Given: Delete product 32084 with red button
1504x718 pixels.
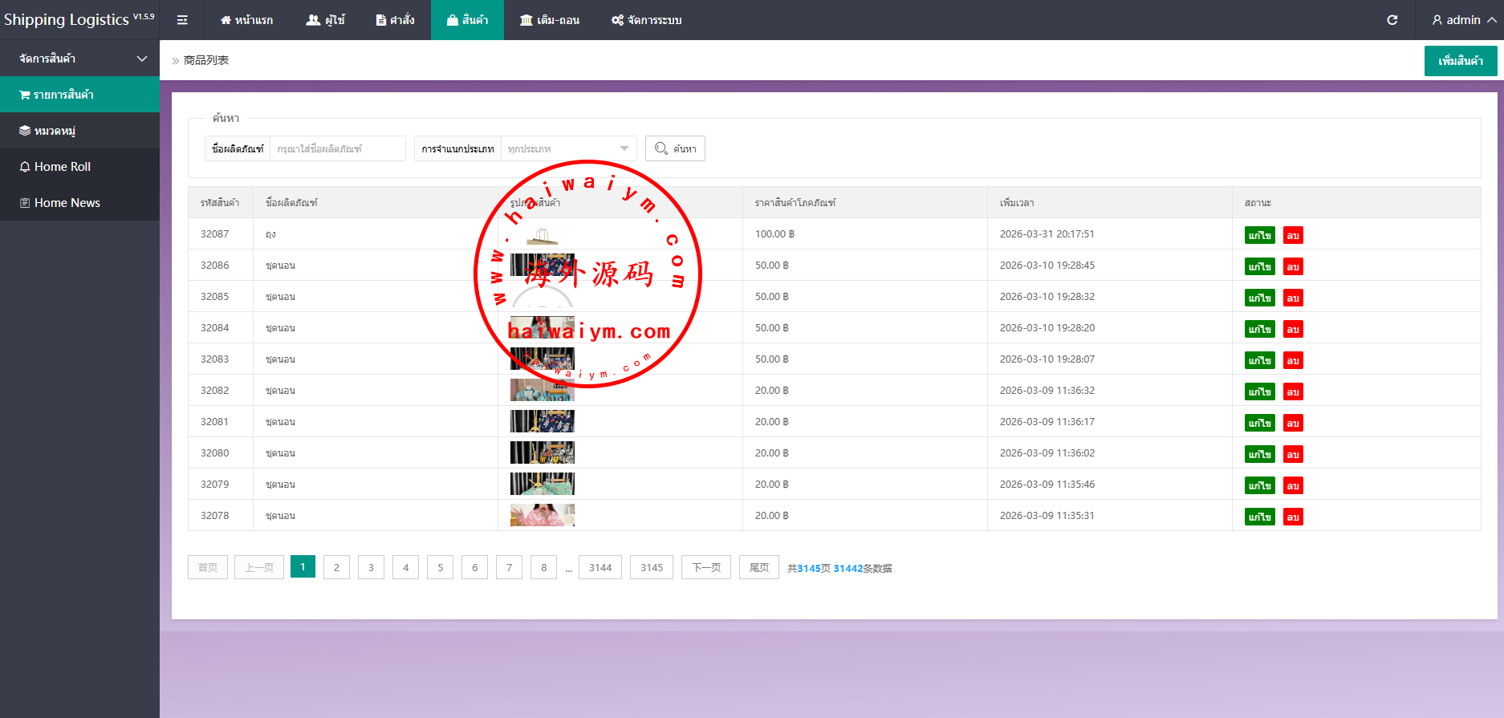Looking at the screenshot, I should pyautogui.click(x=1292, y=329).
